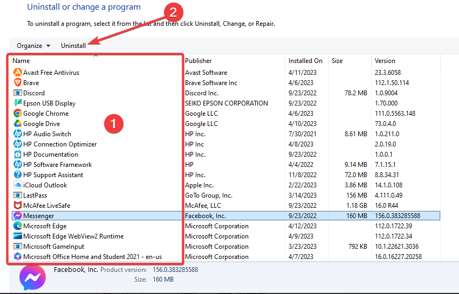Click the Google Drive triangle icon
The image size is (459, 294).
click(18, 123)
